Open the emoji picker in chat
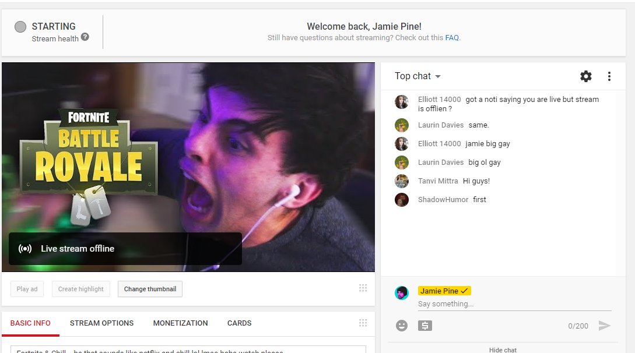 401,326
